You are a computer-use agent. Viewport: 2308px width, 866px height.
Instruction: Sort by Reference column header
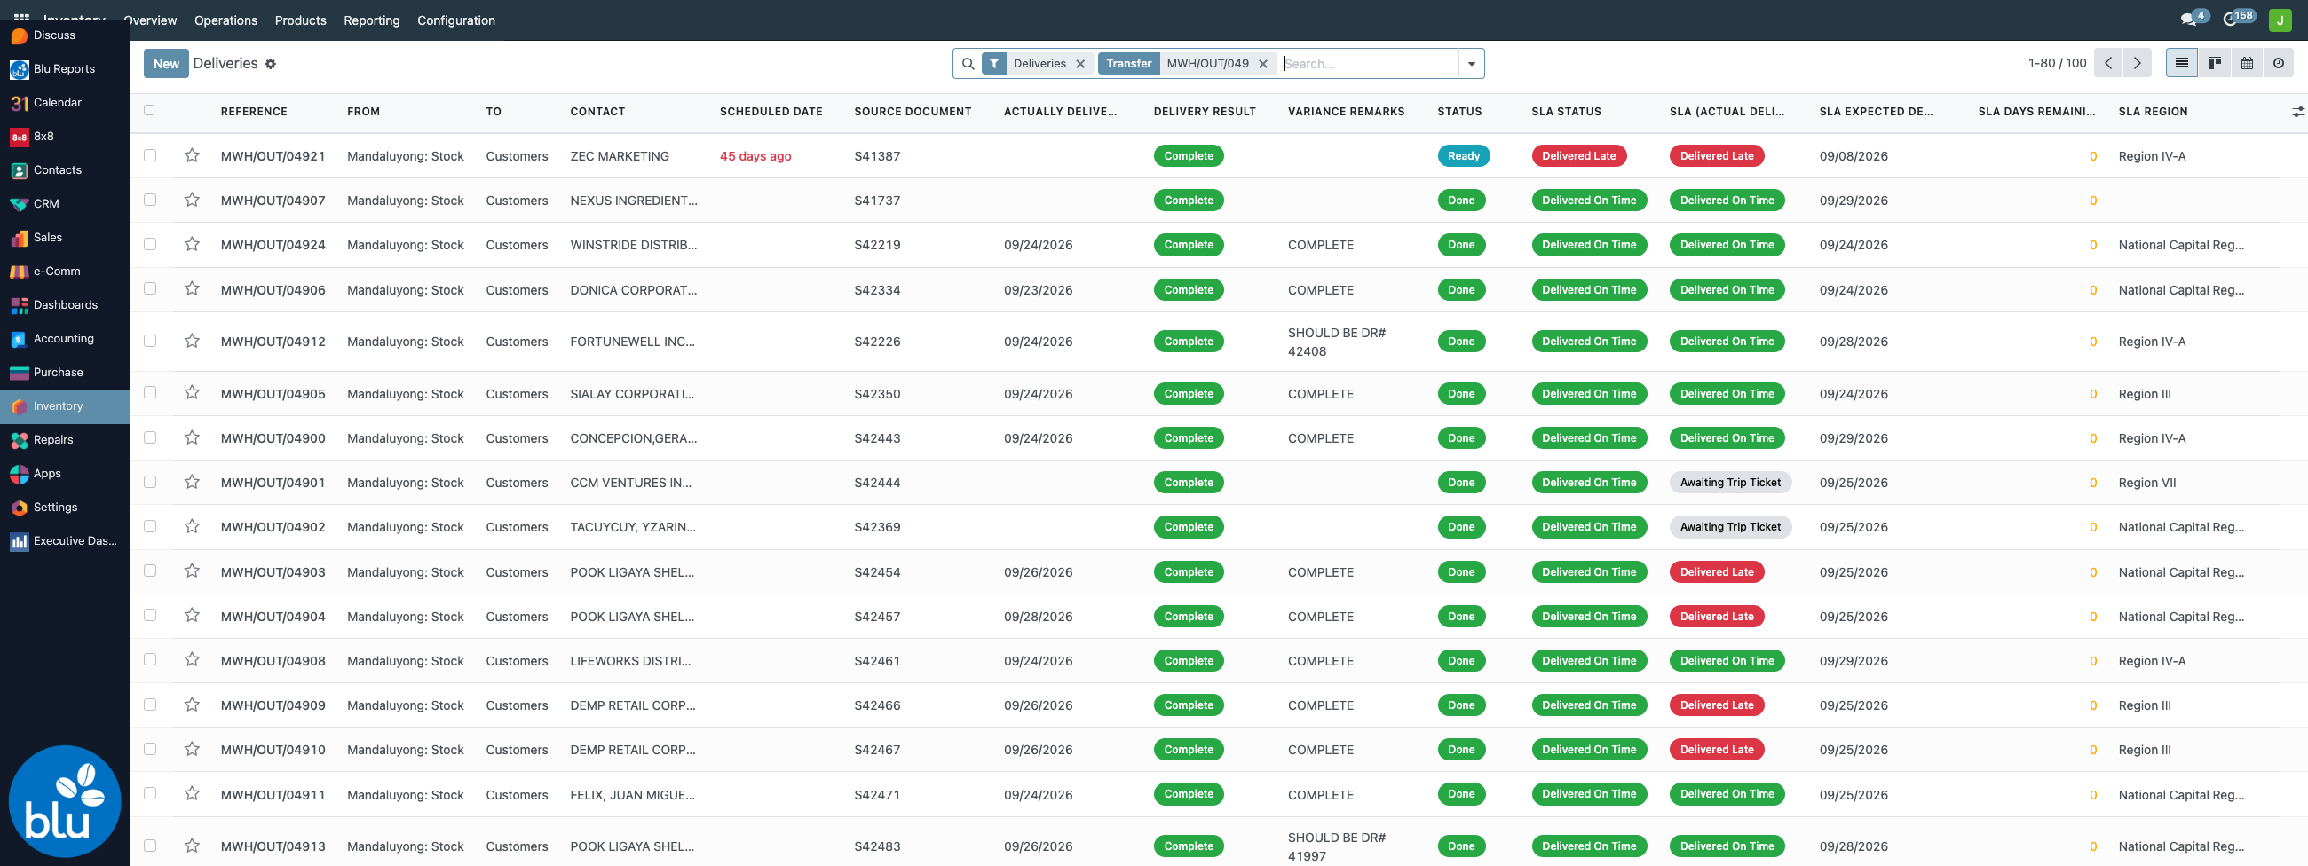(254, 112)
